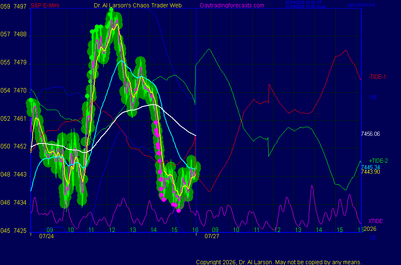The height and width of the screenshot is (265, 401).
Task: Click the 20:20 UT timestamp
Action: (303, 2)
